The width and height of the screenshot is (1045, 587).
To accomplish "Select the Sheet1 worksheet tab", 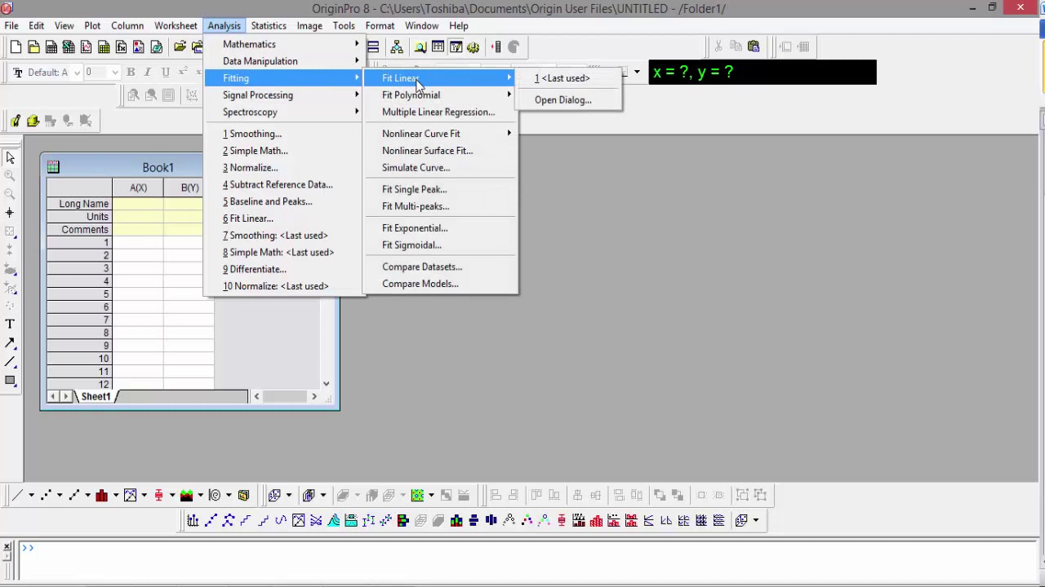I will (x=96, y=397).
